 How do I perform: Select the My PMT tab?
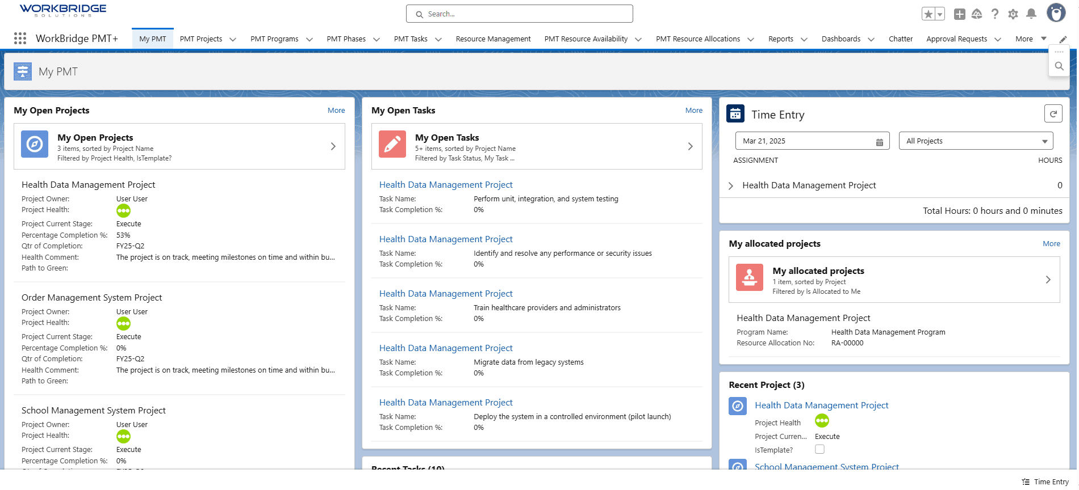click(x=153, y=39)
